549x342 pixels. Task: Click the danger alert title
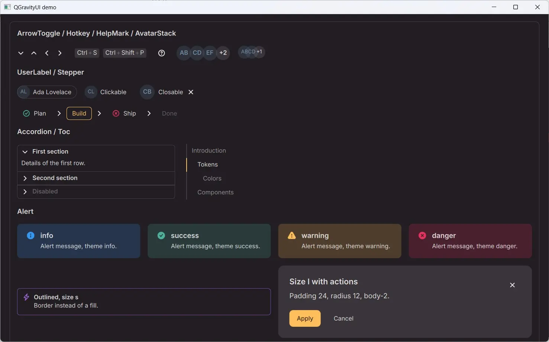(444, 236)
